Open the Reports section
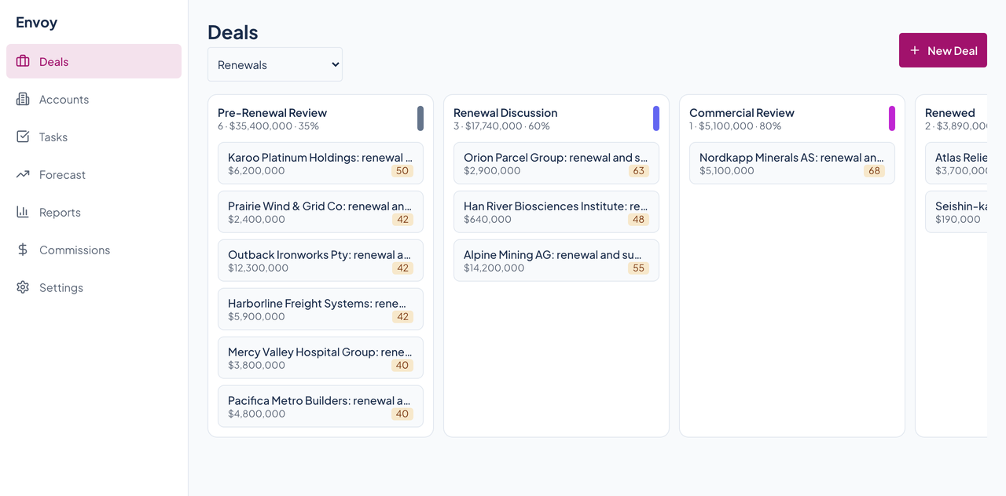Screen dimensions: 1006x496 pyautogui.click(x=94, y=212)
